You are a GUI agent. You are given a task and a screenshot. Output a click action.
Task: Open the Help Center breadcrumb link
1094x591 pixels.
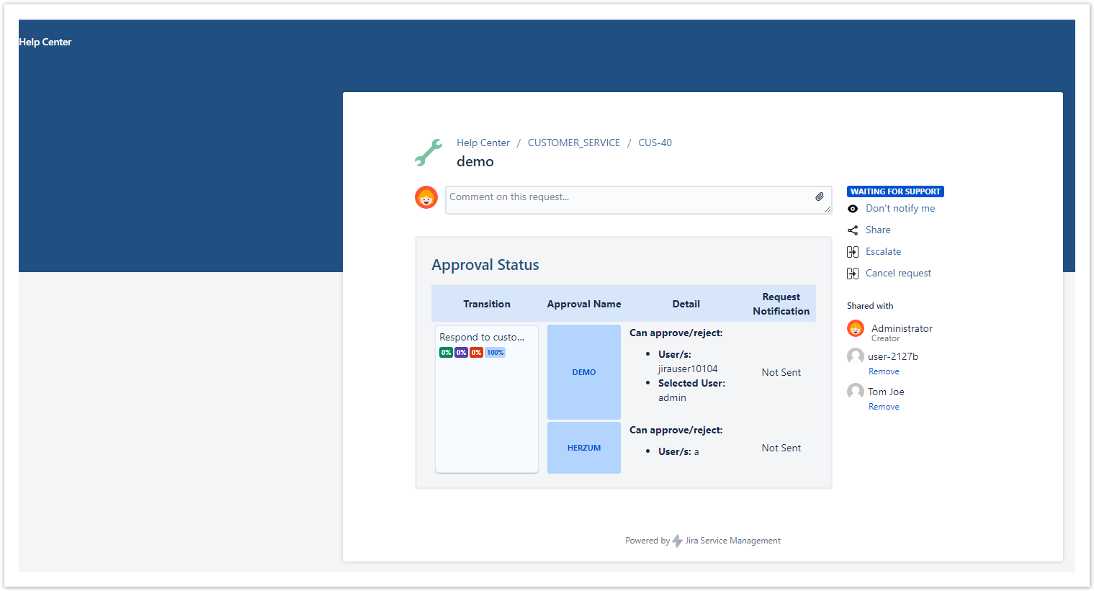(x=483, y=143)
